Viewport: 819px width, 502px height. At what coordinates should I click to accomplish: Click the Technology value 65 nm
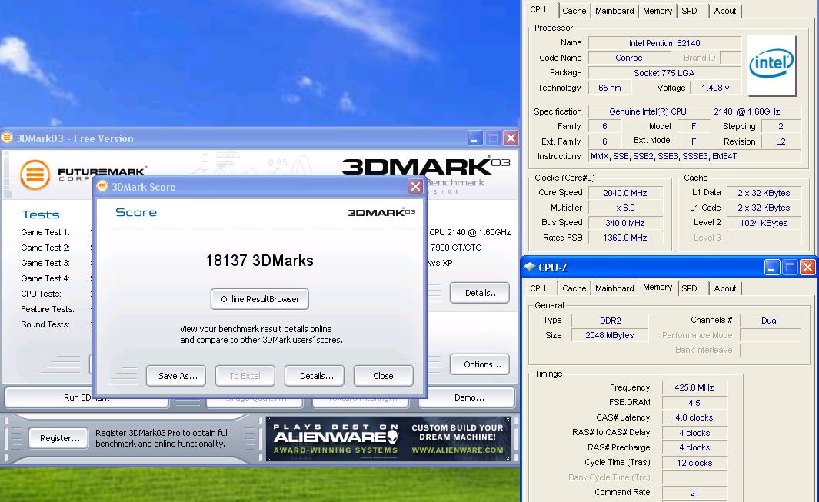tap(610, 88)
